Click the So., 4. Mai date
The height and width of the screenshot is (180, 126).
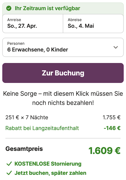click(81, 26)
